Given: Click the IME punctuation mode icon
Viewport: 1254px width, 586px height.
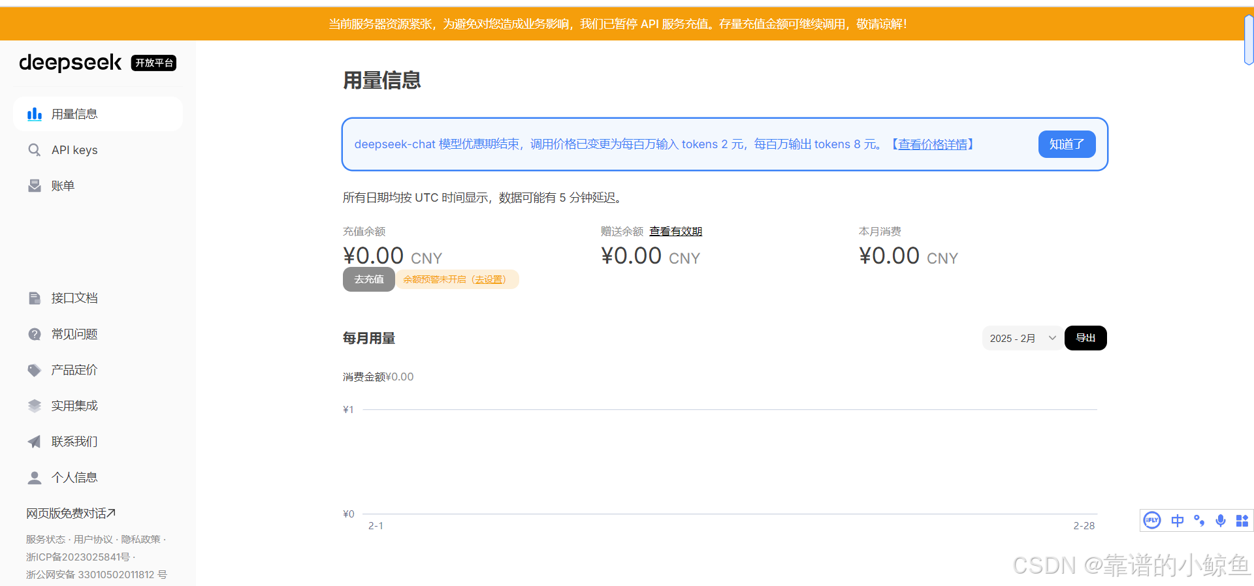Looking at the screenshot, I should coord(1199,521).
